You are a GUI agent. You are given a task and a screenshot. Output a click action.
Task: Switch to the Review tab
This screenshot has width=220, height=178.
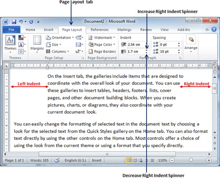point(146,30)
